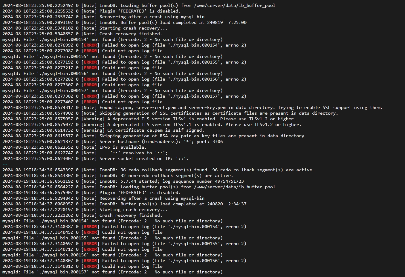Click the 'Skipping generation of RSA key pair' line
Screen dimensions: 405x277
tap(155, 136)
